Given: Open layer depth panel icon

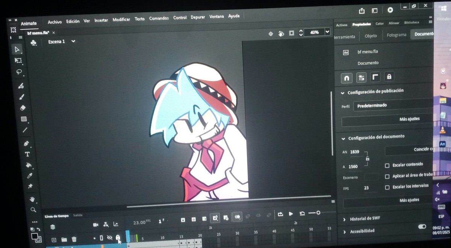Looking at the screenshot, I should coord(116,224).
